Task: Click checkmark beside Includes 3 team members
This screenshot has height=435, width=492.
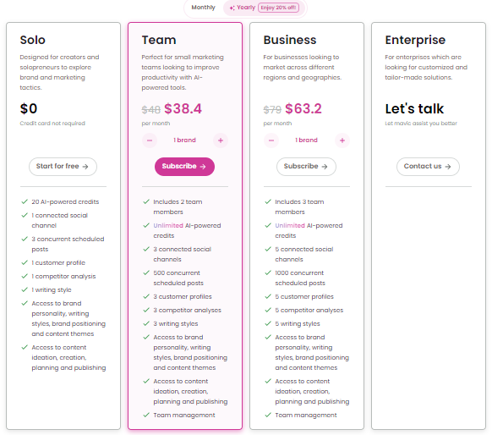Action: [x=268, y=201]
